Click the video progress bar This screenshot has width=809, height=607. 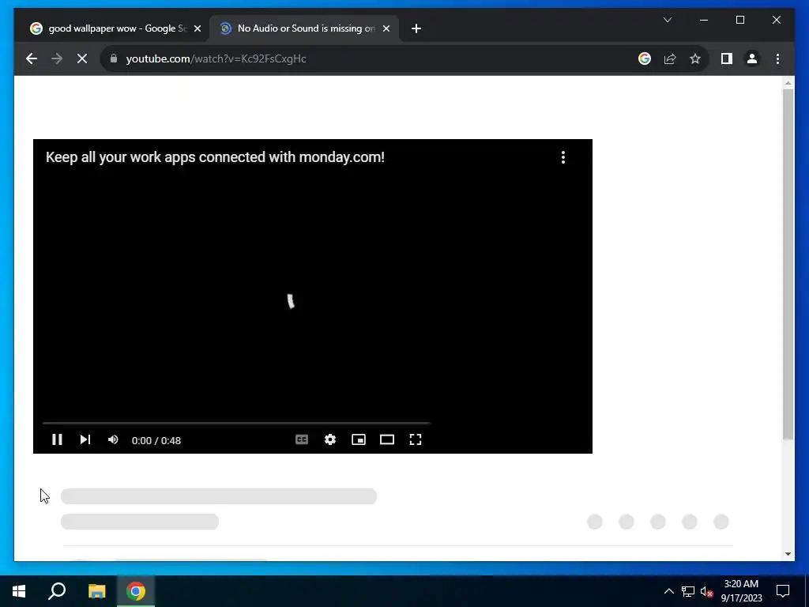tap(236, 423)
